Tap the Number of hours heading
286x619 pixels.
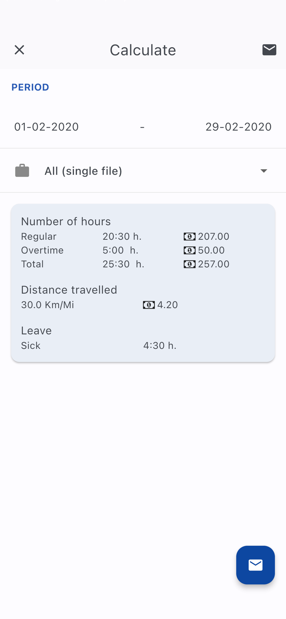pos(66,222)
